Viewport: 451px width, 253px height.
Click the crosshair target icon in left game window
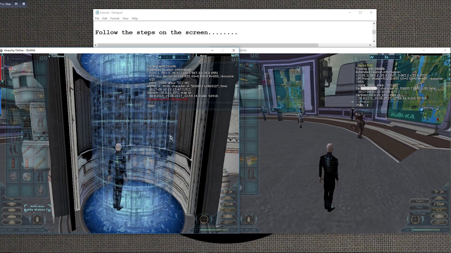tap(204, 219)
